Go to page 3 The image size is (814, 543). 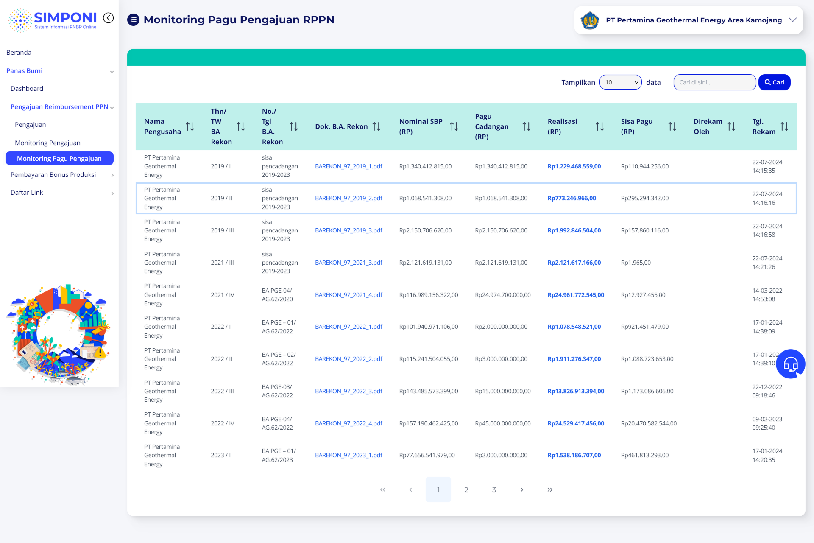coord(494,490)
